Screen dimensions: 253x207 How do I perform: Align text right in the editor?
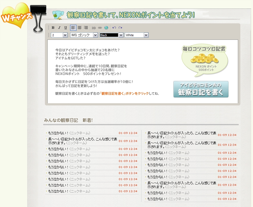pyautogui.click(x=86, y=28)
